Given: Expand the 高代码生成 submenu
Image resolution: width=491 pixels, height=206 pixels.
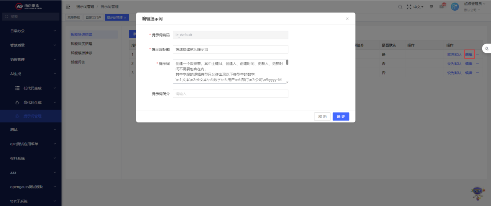Looking at the screenshot, I should (31, 102).
